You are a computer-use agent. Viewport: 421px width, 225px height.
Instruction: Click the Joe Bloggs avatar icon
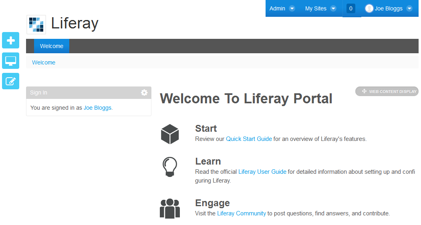369,8
